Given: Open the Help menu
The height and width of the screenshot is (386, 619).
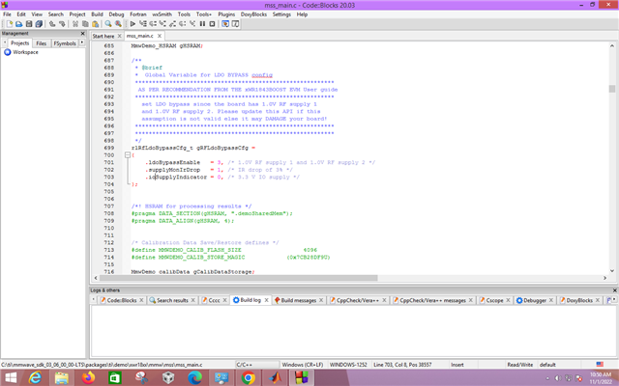Looking at the screenshot, I should (x=302, y=14).
